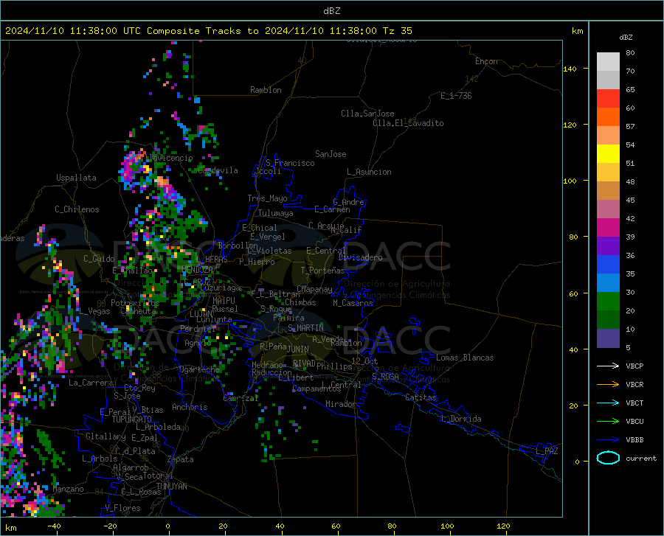Select the red 60 dBZ color swatch
This screenshot has width=664, height=536.
coord(608,99)
